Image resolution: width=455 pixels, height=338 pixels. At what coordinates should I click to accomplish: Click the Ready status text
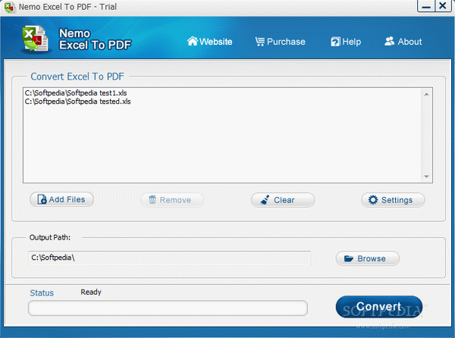tap(91, 293)
